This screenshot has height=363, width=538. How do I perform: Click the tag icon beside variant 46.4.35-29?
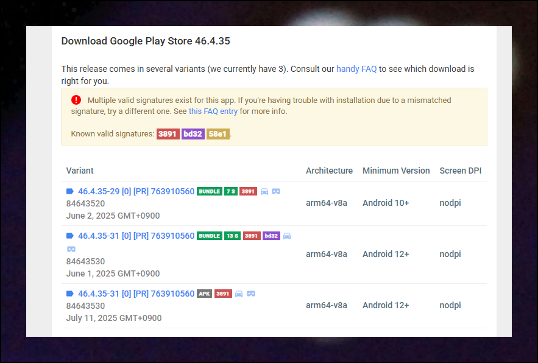click(70, 191)
